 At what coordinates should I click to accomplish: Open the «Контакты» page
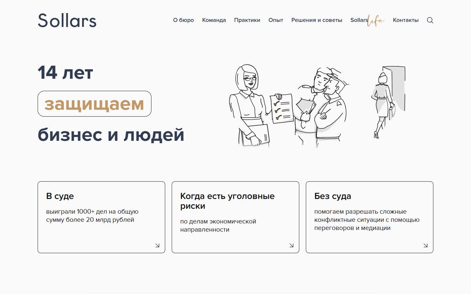tap(406, 20)
